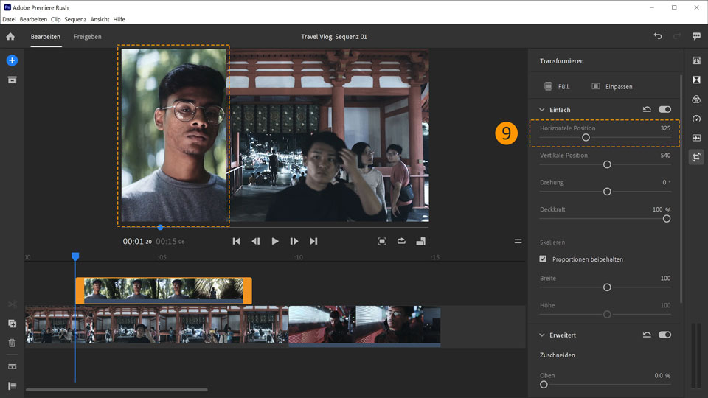This screenshot has width=708, height=398.
Task: Reset the Erweitert settings
Action: click(647, 335)
